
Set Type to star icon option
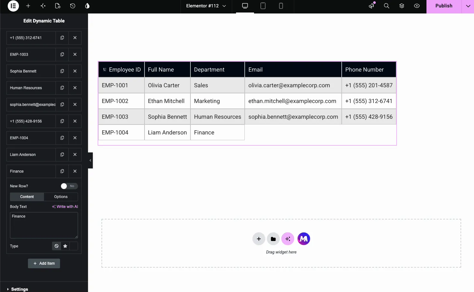point(65,246)
